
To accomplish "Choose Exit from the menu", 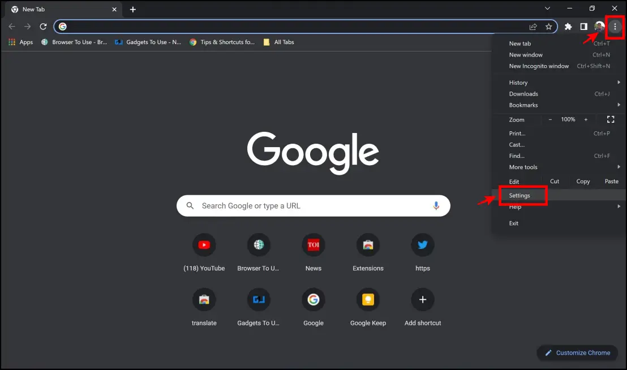I will tap(559, 223).
